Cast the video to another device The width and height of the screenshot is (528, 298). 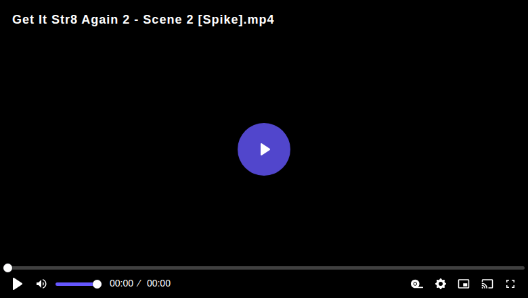pos(487,284)
